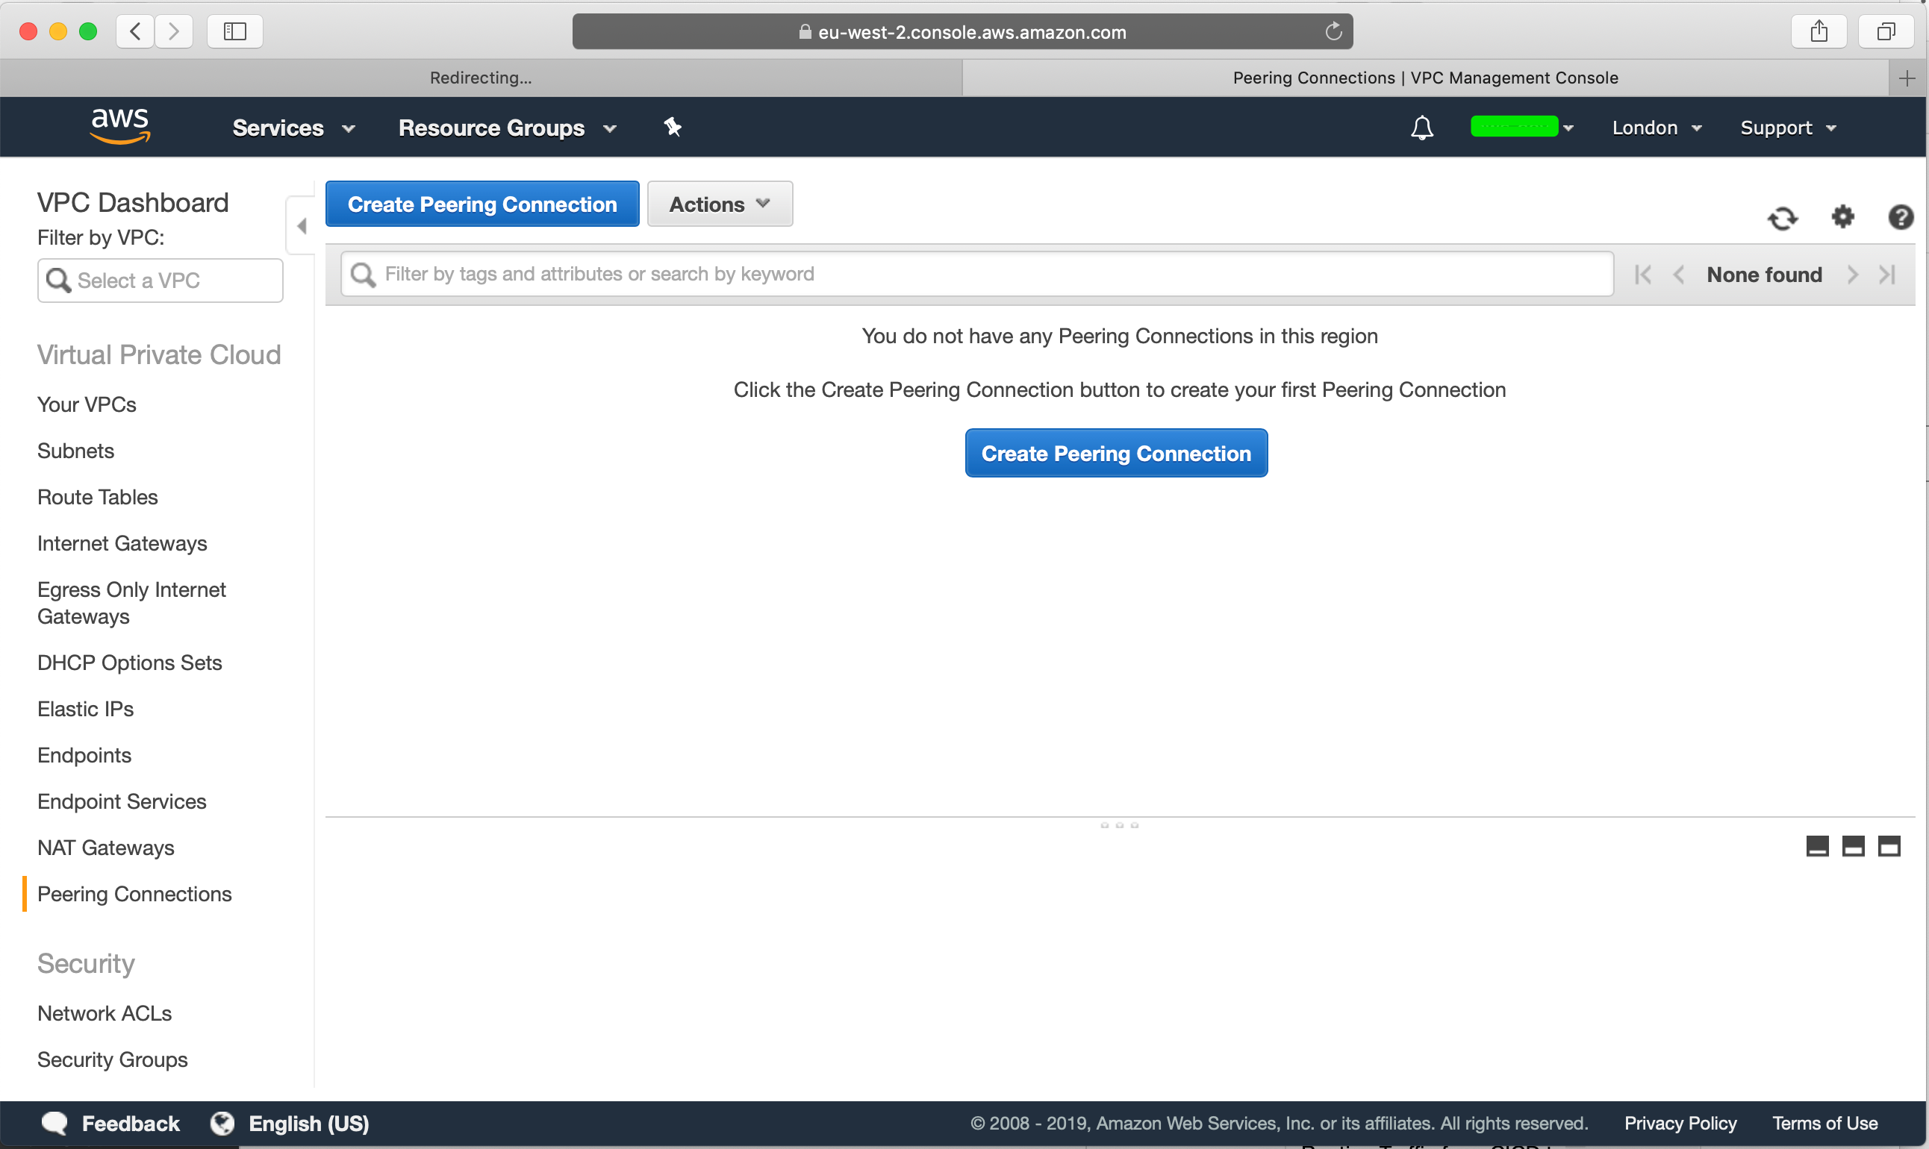Show all tabs overview in Safari

(x=1886, y=31)
